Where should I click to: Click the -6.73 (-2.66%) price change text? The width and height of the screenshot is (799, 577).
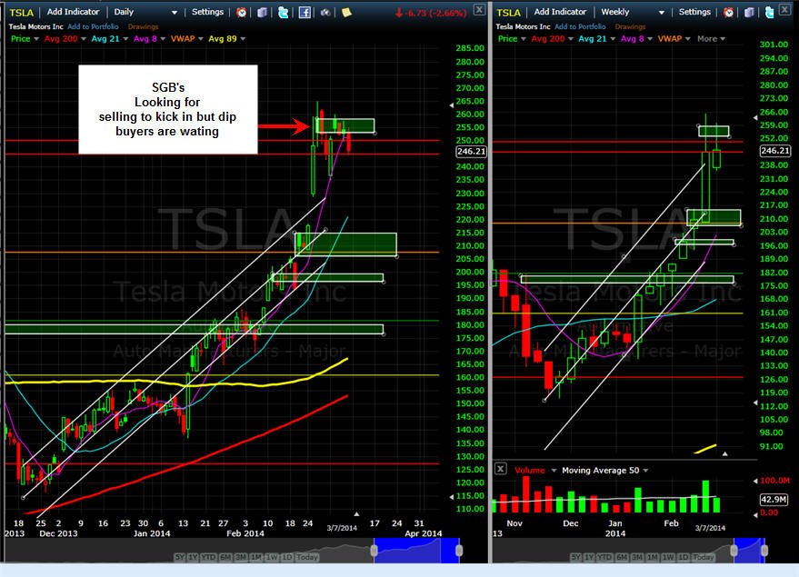[x=431, y=13]
